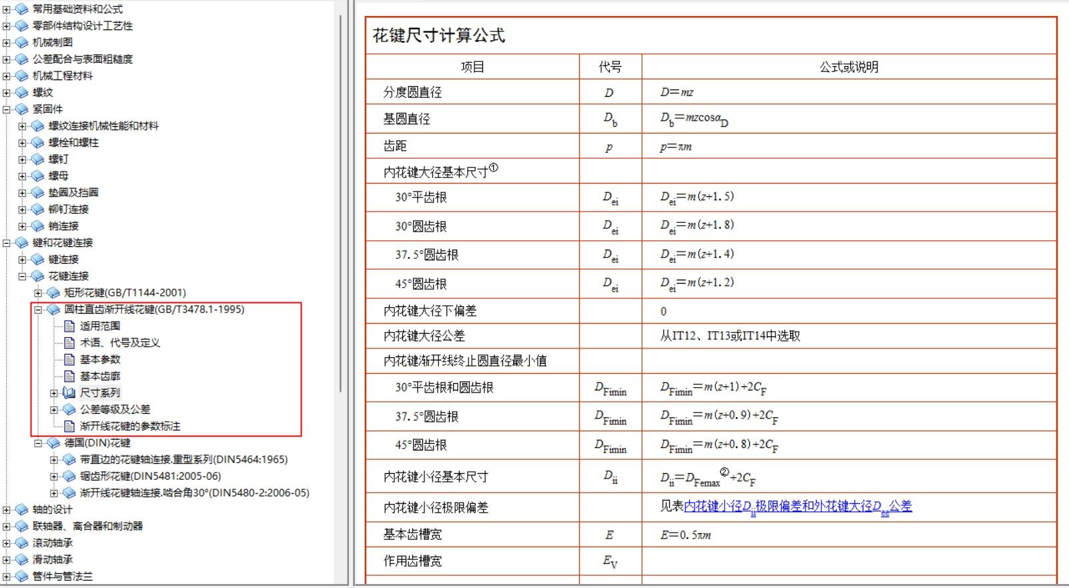Viewport: 1069px width, 588px height.
Task: Click the book icon beside 机械制图
Action: click(22, 43)
